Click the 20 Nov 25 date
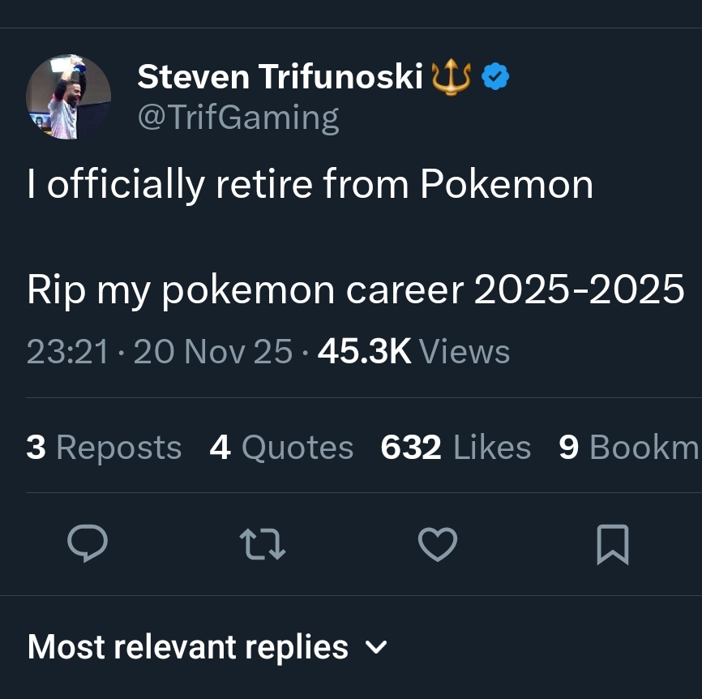Image resolution: width=702 pixels, height=699 pixels. (x=212, y=351)
